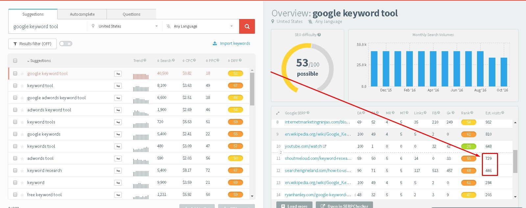Open the internetmarketingninjas.com result link
Viewport: 526px width, 208px height.
coord(317,122)
